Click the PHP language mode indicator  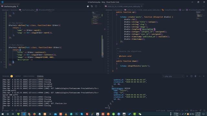click(187, 111)
